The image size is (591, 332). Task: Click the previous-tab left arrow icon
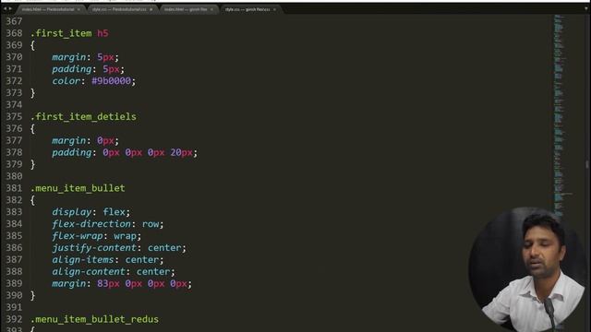point(5,9)
